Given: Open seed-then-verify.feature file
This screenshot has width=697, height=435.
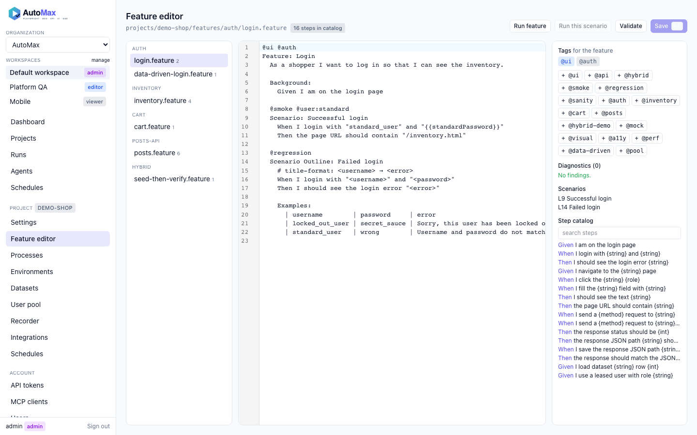Looking at the screenshot, I should 179,179.
